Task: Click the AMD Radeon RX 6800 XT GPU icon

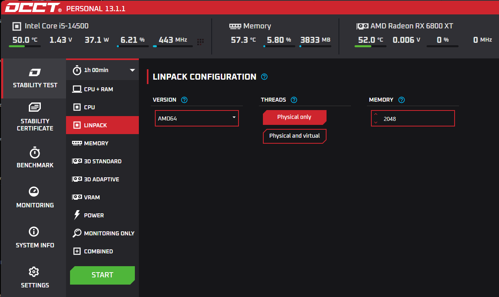Action: tap(362, 26)
